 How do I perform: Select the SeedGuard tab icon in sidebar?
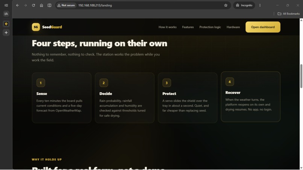click(x=6, y=24)
